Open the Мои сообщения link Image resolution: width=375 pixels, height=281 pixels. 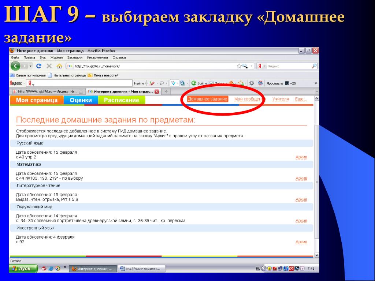(x=250, y=99)
